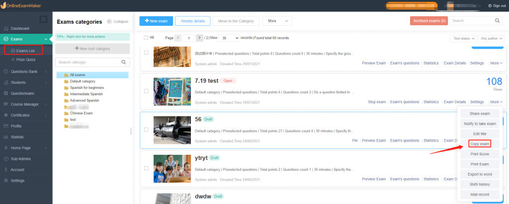
Task: Choose Copy exam from context menu
Action: [x=480, y=144]
